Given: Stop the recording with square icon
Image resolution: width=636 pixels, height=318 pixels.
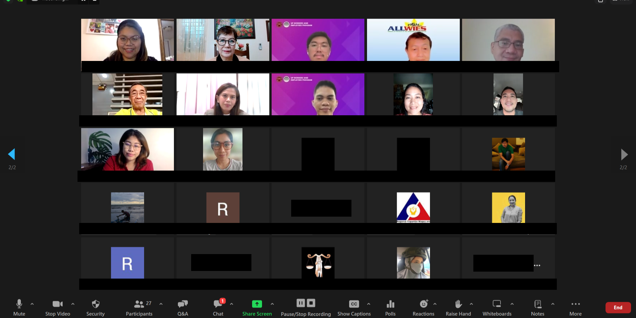Looking at the screenshot, I should (x=311, y=303).
